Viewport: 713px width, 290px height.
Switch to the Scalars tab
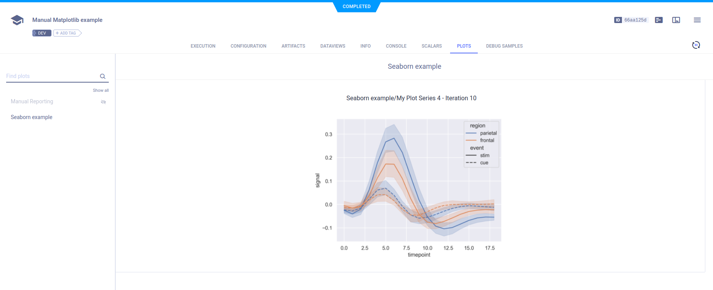pyautogui.click(x=432, y=46)
